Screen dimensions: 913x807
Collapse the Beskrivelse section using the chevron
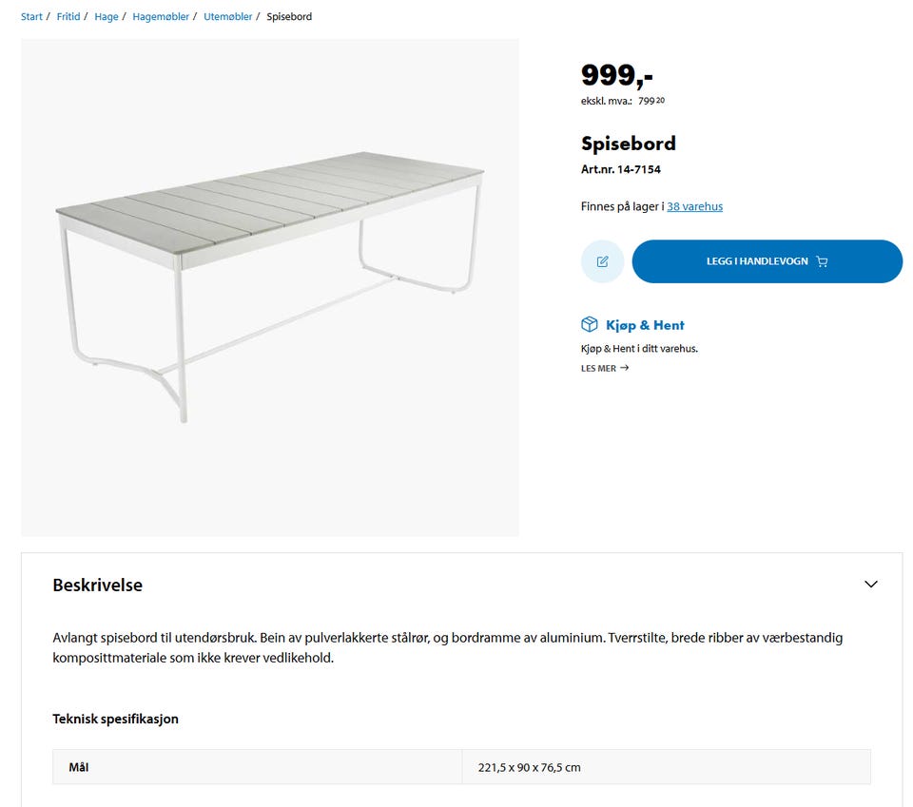[x=870, y=585]
